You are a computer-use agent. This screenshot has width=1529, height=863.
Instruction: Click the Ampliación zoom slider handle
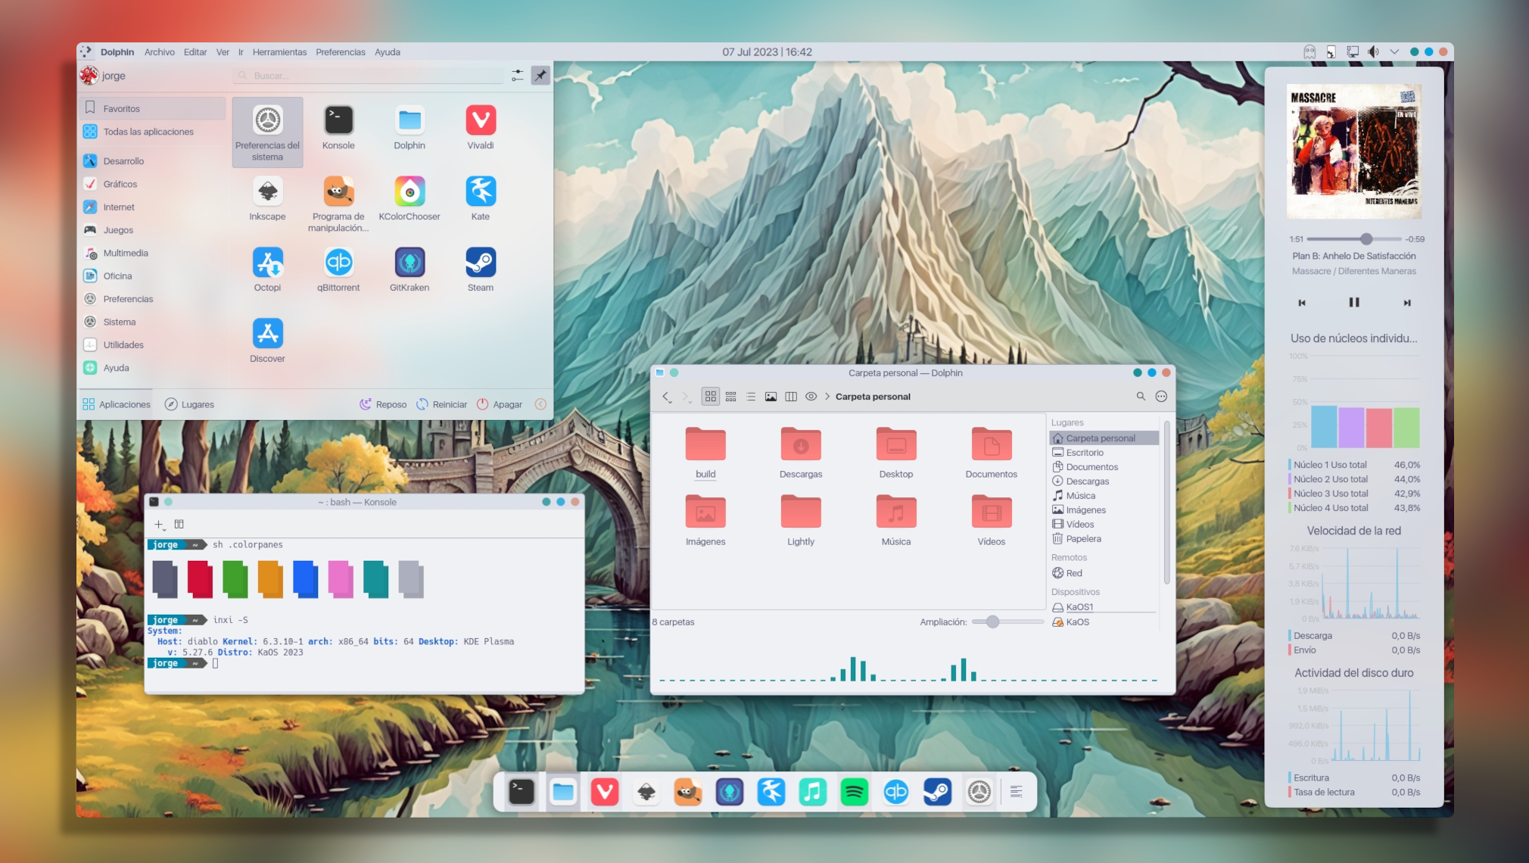[992, 622]
